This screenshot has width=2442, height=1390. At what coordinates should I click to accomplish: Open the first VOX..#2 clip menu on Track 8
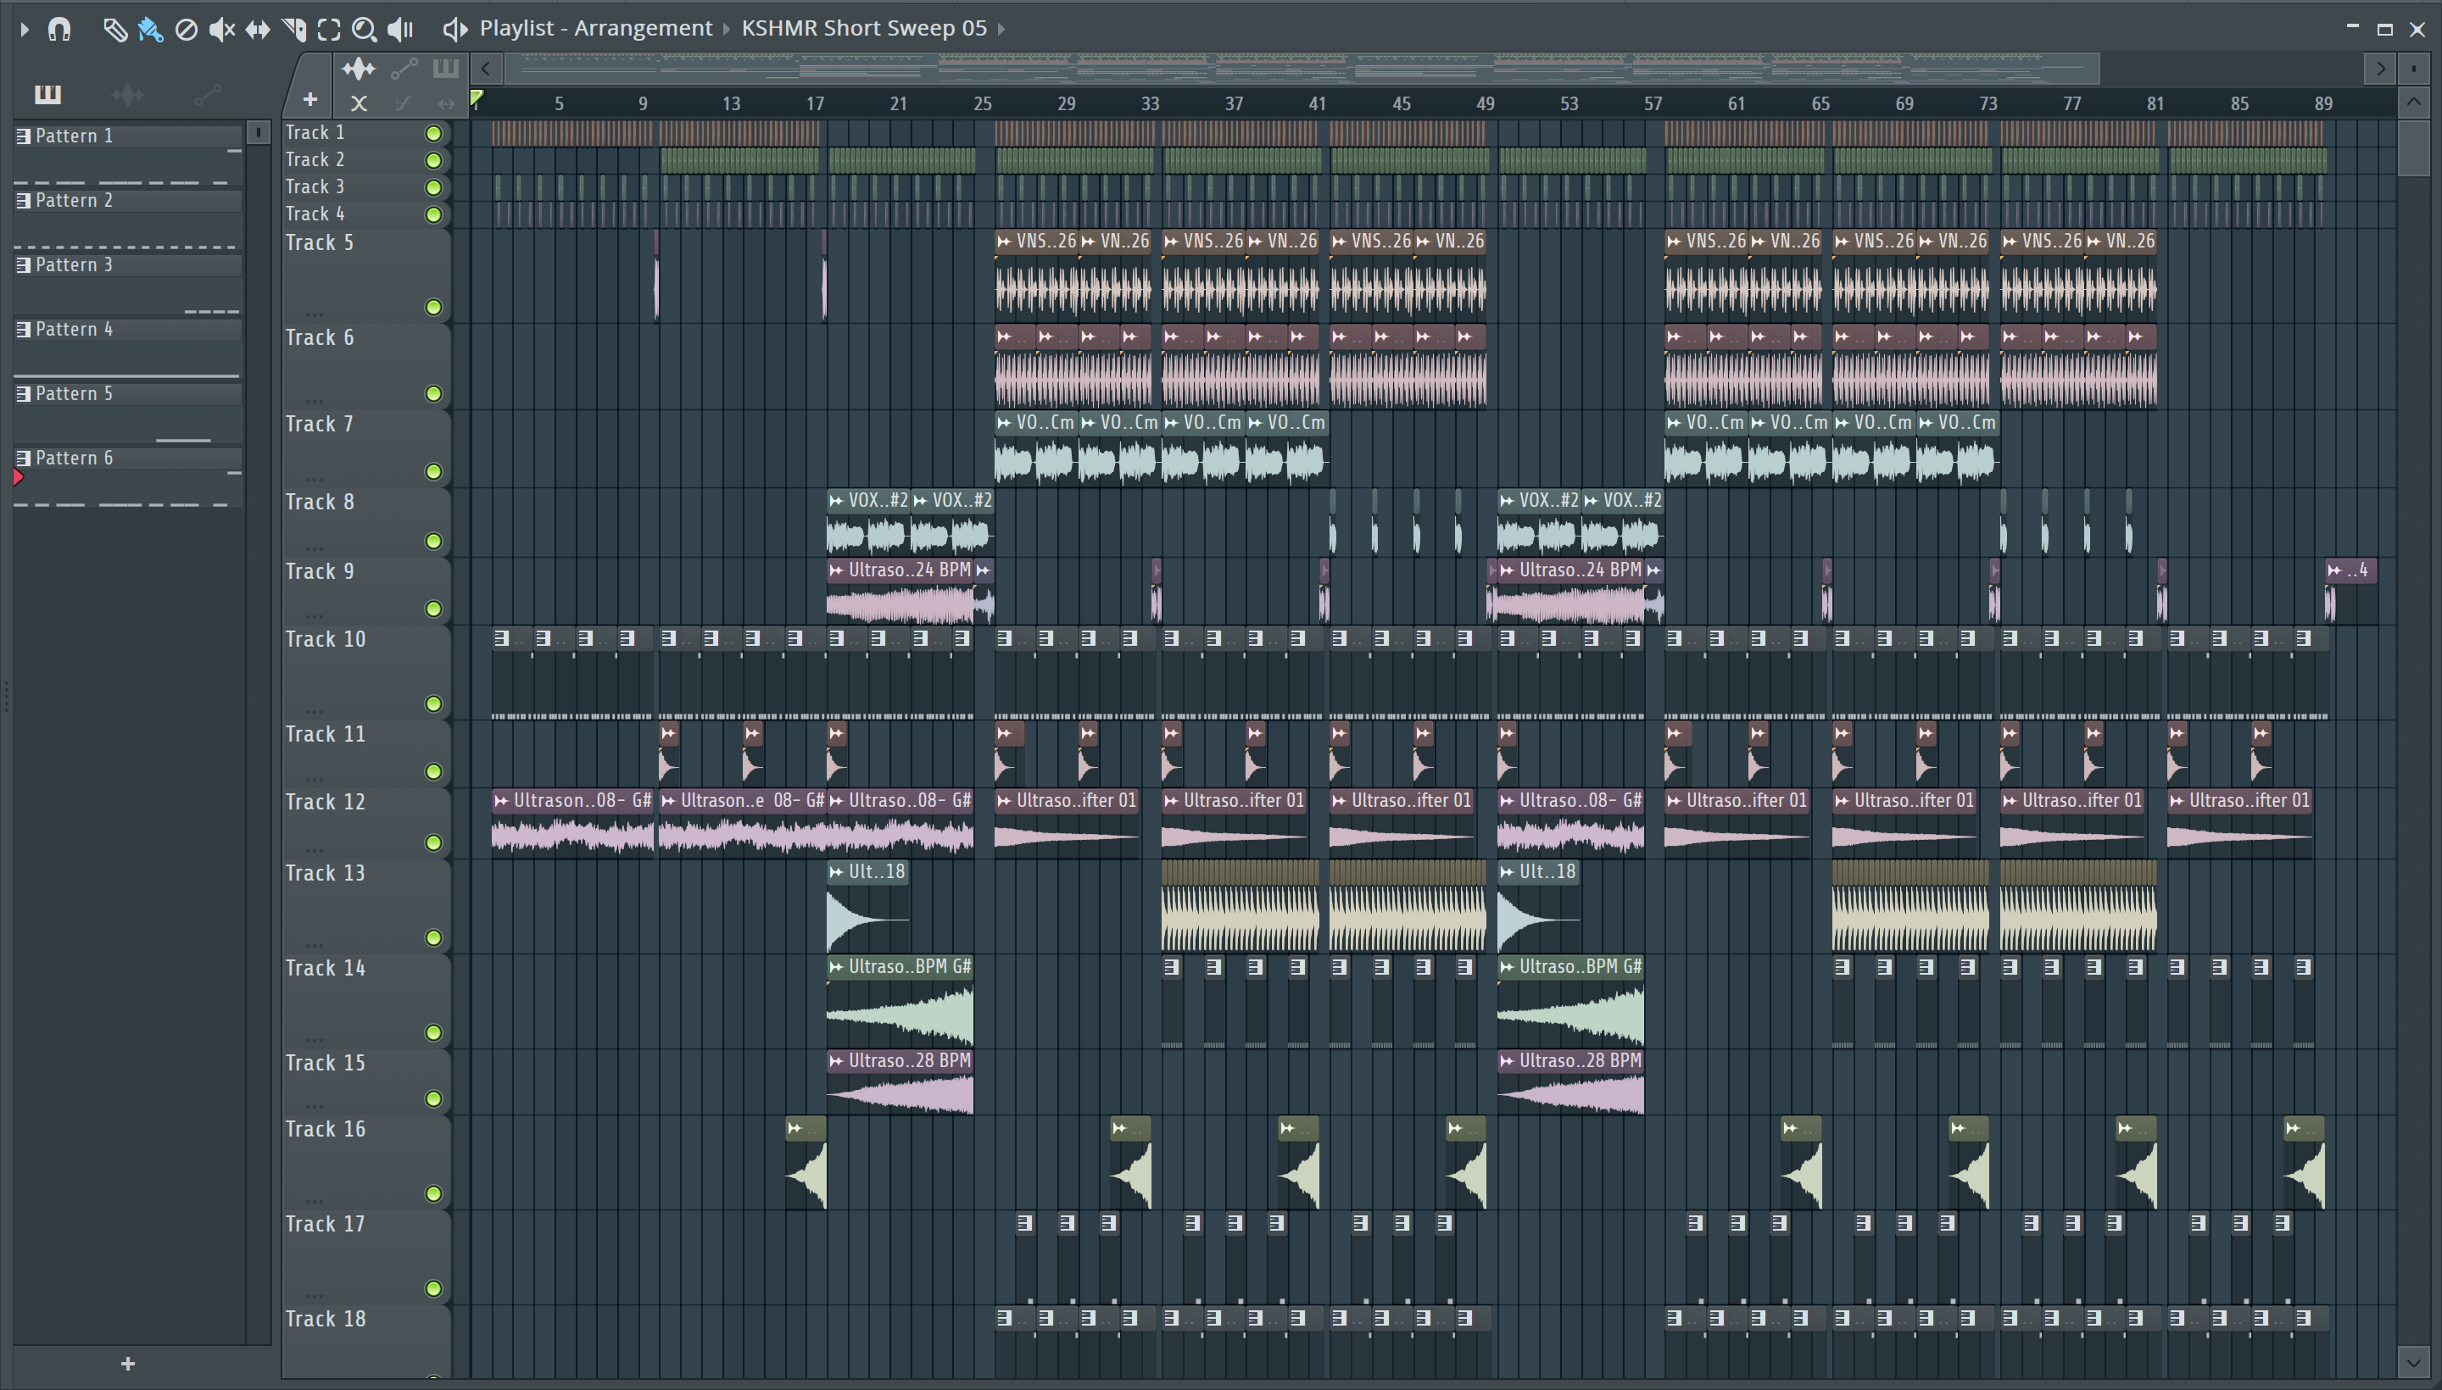pyautogui.click(x=837, y=500)
